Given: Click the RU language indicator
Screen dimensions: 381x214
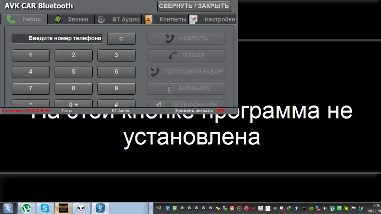Looking at the screenshot, I should (x=159, y=208).
